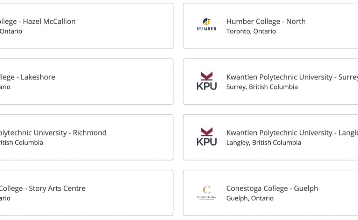Open Kwantlen Polytechnic University - Surrey title
Screen dimensions: 358x220
(x=292, y=77)
